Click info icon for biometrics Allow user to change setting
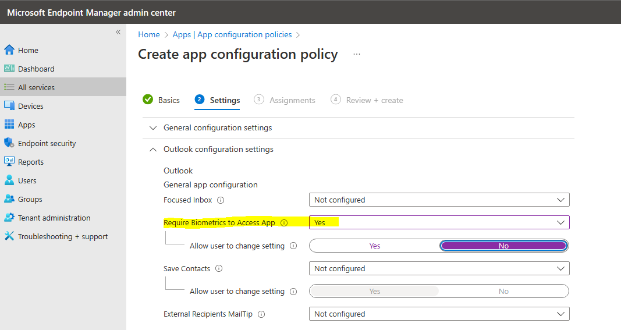This screenshot has width=621, height=330. coord(293,246)
